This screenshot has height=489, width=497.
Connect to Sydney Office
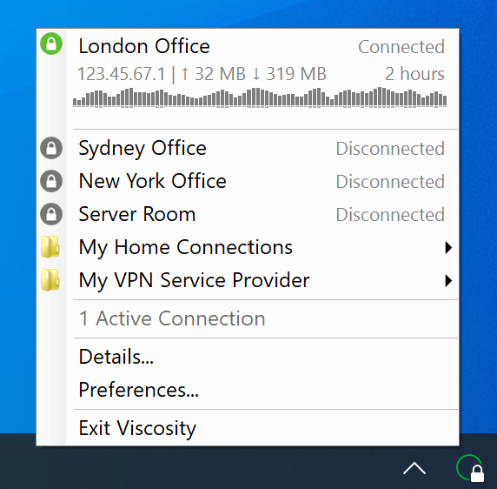248,148
